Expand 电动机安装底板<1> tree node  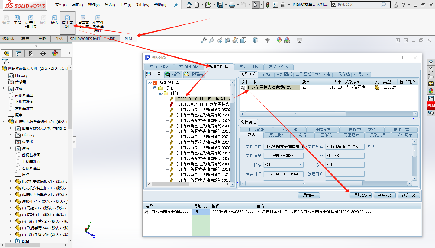[x=10, y=181]
